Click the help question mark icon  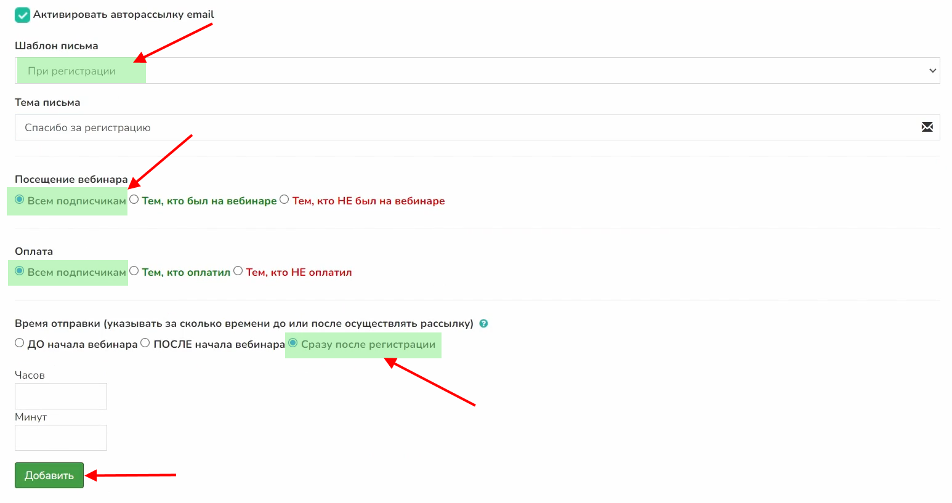coord(483,324)
